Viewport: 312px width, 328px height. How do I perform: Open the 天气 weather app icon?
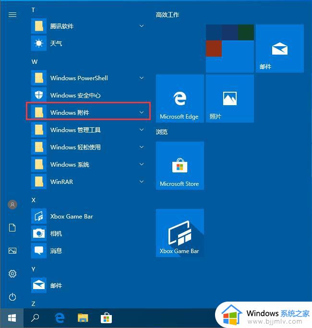(39, 43)
